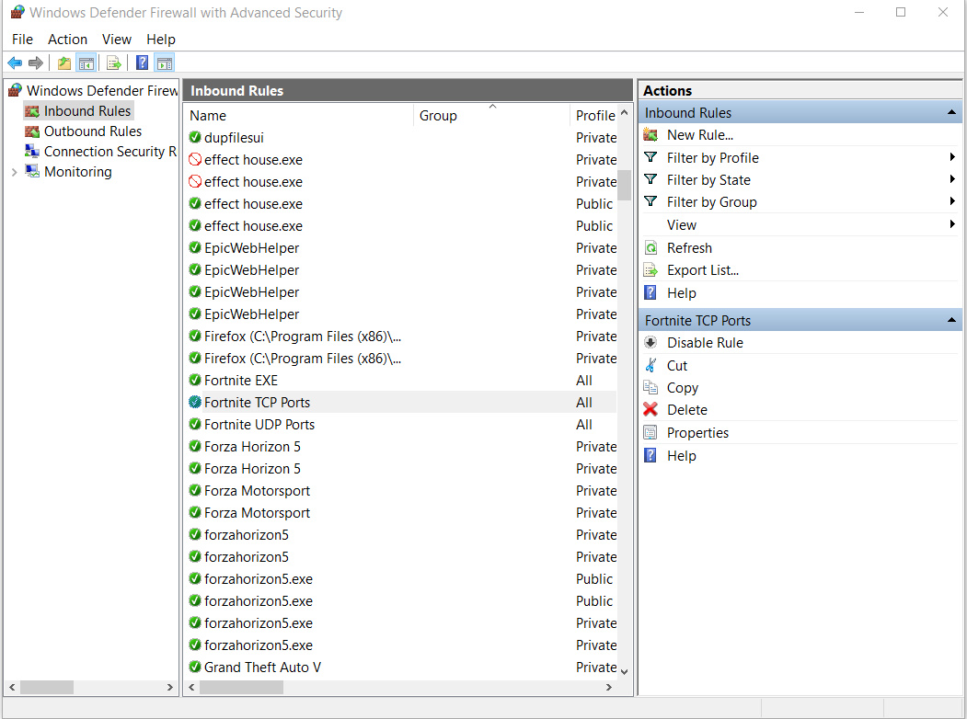The width and height of the screenshot is (967, 719).
Task: Toggle the Show/Hide Console Tree icon
Action: [x=86, y=63]
